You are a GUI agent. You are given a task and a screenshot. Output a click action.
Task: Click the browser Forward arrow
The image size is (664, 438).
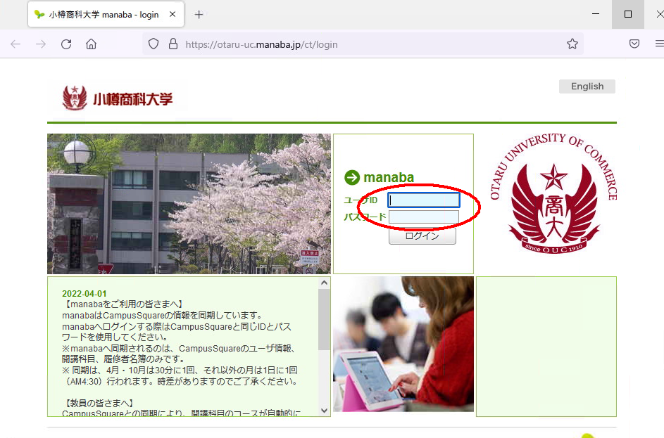point(41,44)
